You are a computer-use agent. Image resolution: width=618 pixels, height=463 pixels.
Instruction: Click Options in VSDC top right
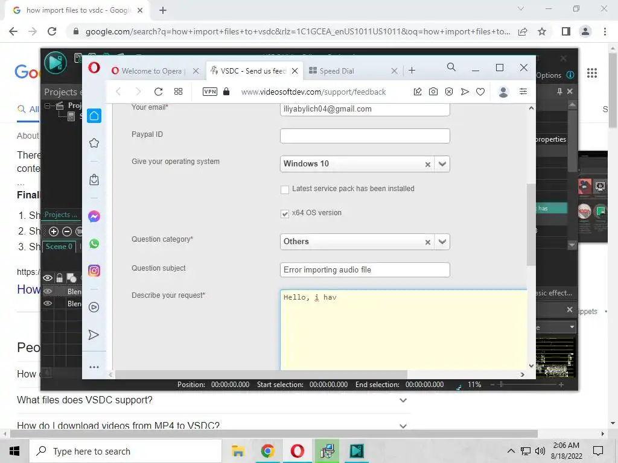pos(549,75)
